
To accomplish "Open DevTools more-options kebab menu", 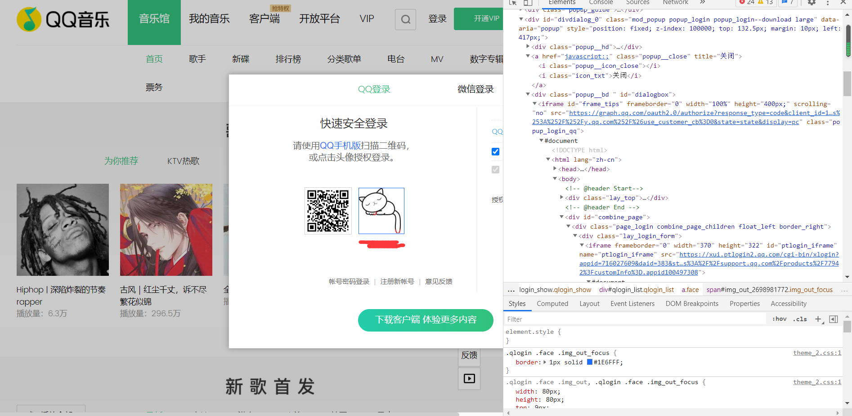I will [828, 3].
